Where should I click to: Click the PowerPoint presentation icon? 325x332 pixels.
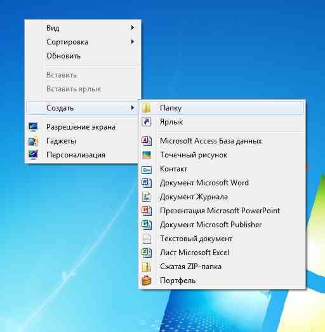(147, 211)
